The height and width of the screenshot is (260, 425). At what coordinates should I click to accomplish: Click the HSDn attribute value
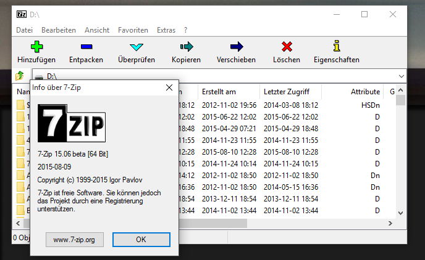(x=370, y=105)
